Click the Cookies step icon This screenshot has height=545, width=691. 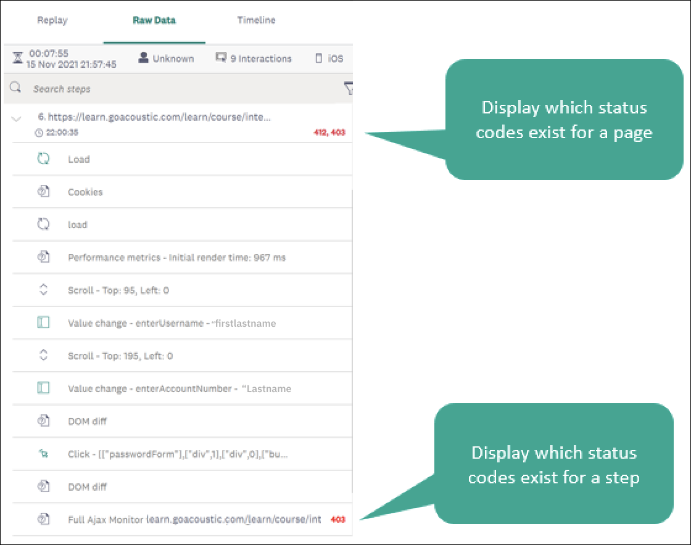43,192
